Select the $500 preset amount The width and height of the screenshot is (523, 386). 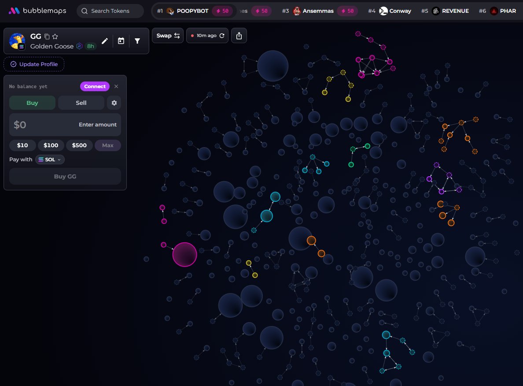click(79, 145)
